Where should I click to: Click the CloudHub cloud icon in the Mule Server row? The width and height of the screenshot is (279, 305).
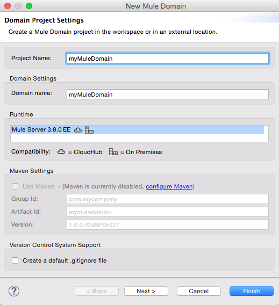78,130
